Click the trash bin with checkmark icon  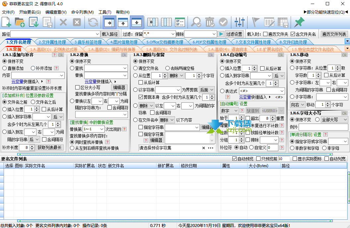pyautogui.click(x=209, y=22)
